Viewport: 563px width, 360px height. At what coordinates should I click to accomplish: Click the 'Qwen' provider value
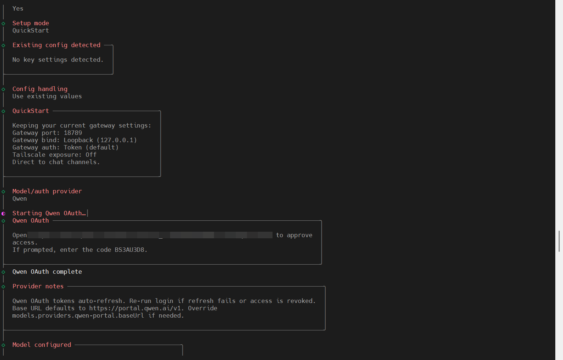[x=20, y=198]
